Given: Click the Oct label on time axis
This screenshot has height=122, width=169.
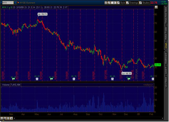Looking at the screenshot, I should (101, 114).
